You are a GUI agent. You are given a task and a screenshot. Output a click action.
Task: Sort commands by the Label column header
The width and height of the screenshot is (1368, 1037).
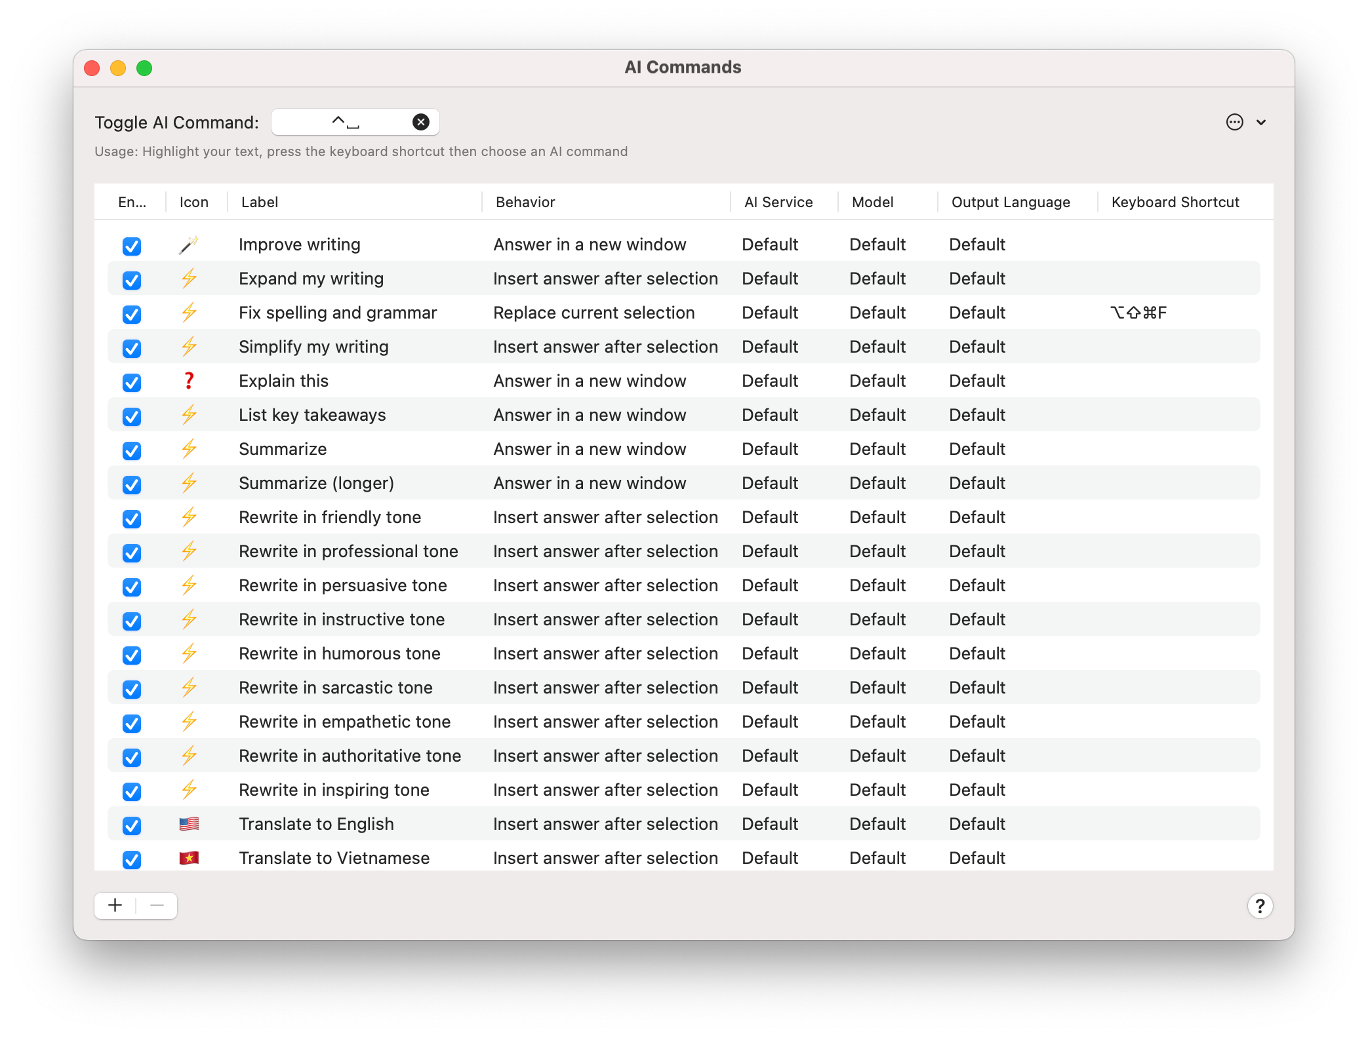click(260, 202)
